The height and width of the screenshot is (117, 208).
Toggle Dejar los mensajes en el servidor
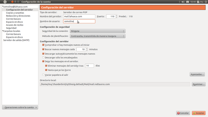(43, 61)
